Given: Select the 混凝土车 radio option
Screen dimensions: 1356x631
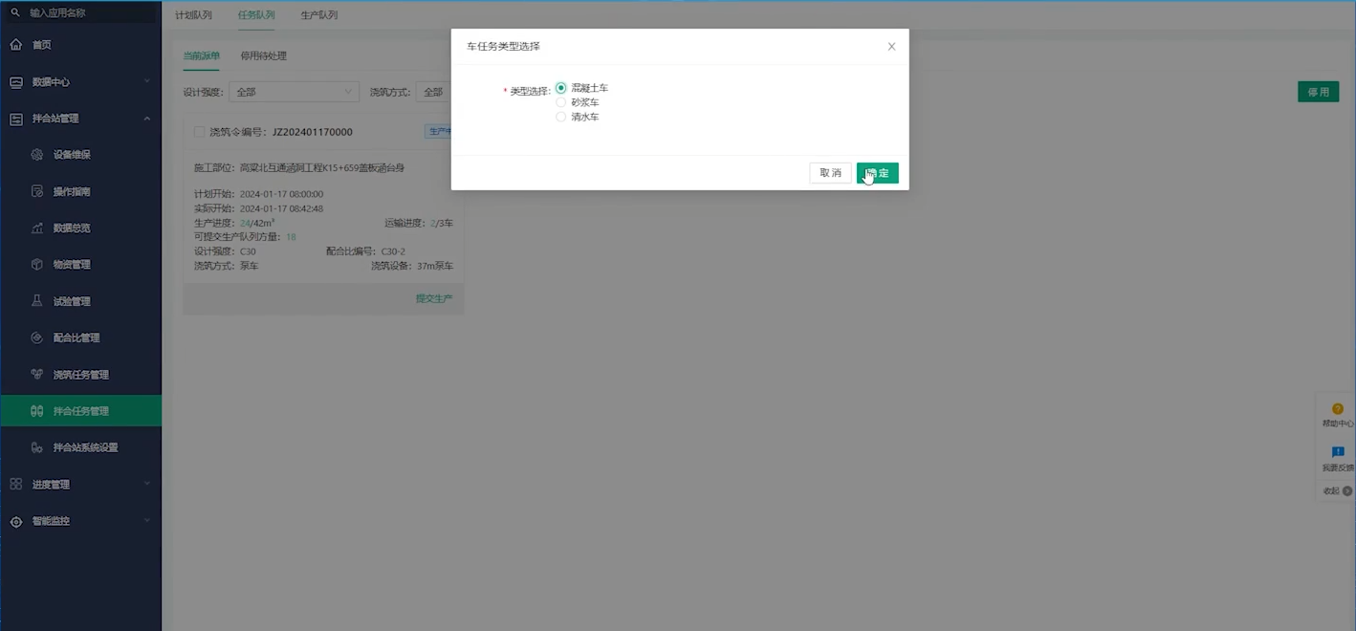Looking at the screenshot, I should pyautogui.click(x=561, y=88).
